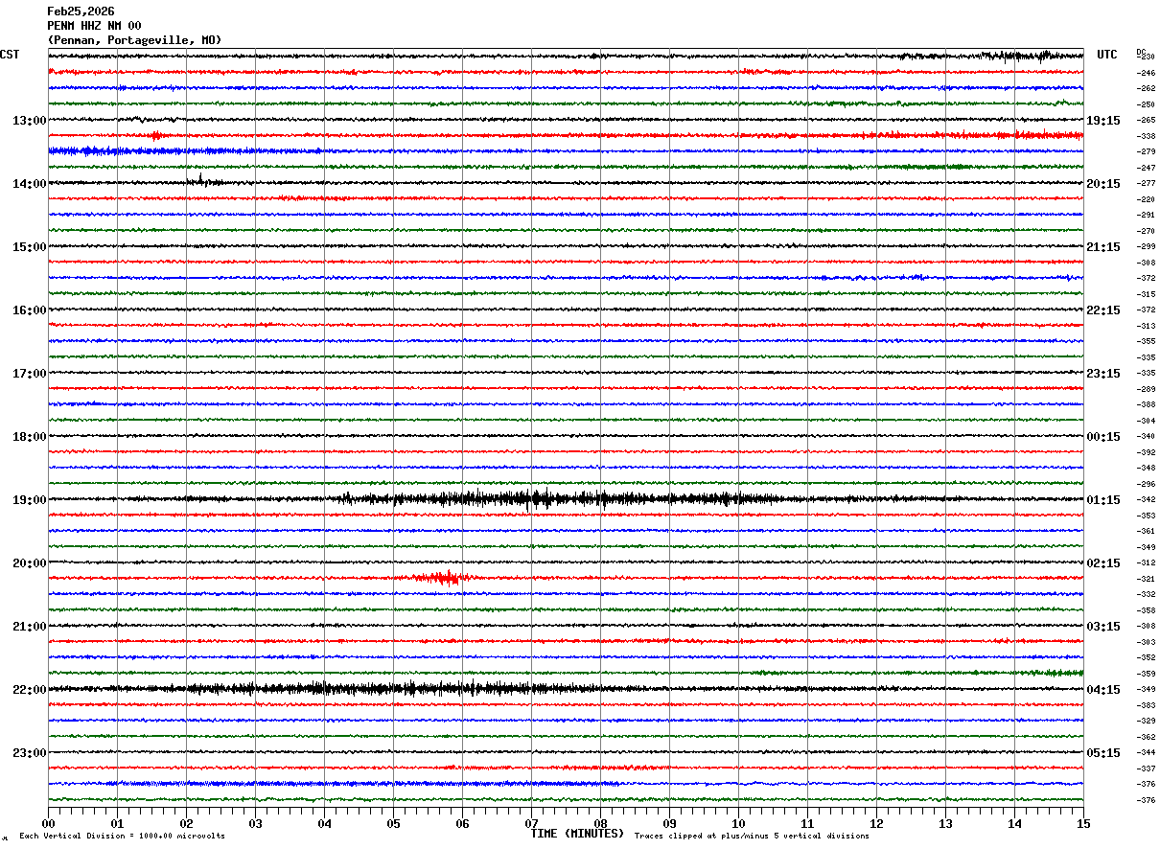Click minute tick '11' on time axis
This screenshot has width=1160, height=849.
(807, 824)
